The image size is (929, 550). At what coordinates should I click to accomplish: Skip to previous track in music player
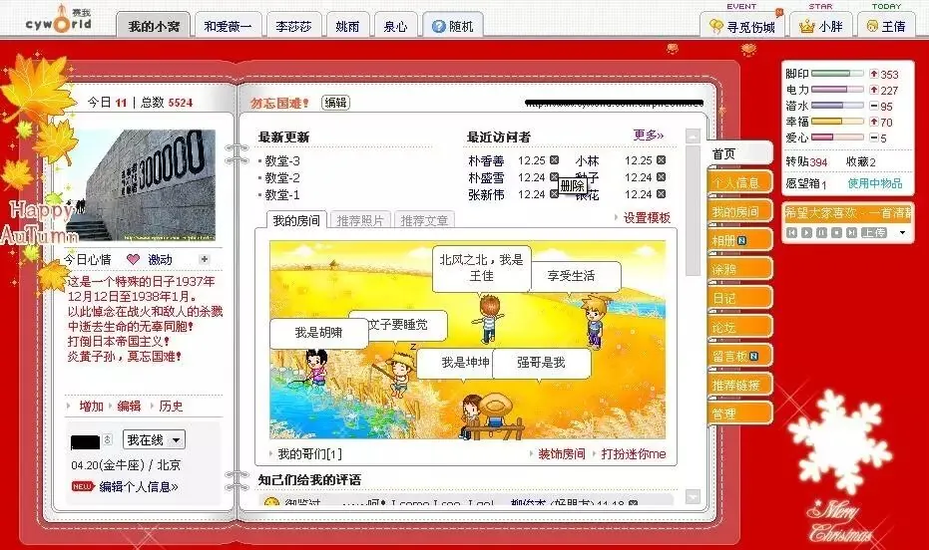792,232
